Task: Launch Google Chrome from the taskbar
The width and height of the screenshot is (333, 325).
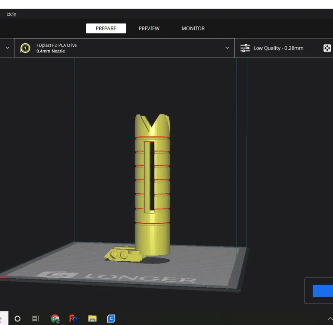Action: [x=55, y=318]
